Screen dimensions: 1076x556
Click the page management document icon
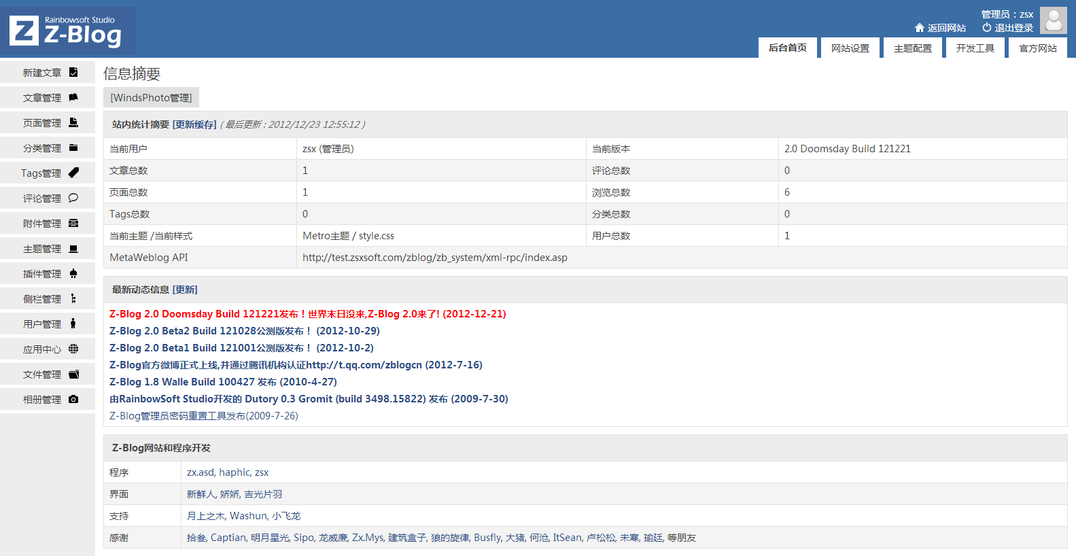(73, 122)
